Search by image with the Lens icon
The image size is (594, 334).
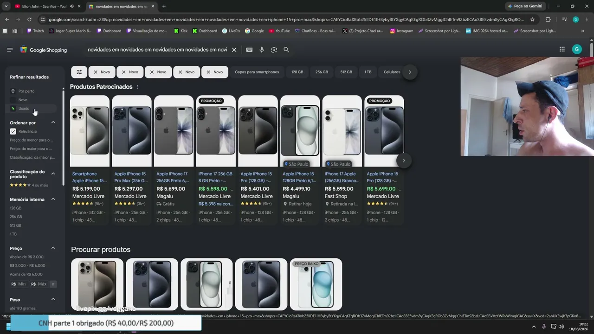click(x=274, y=50)
